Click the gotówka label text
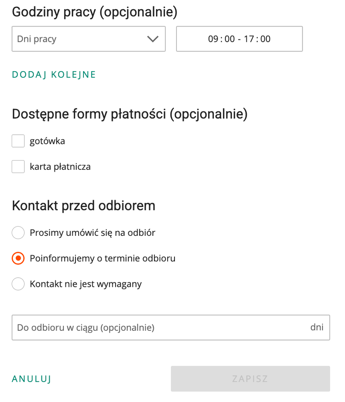 (47, 141)
